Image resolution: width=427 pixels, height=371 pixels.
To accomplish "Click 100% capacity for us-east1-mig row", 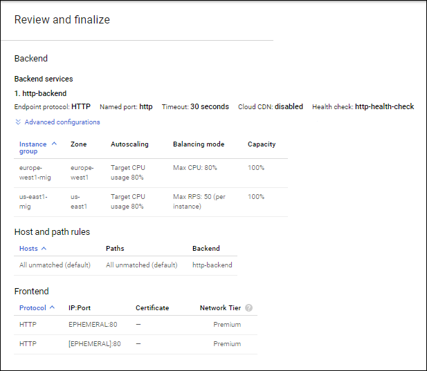I will click(256, 196).
